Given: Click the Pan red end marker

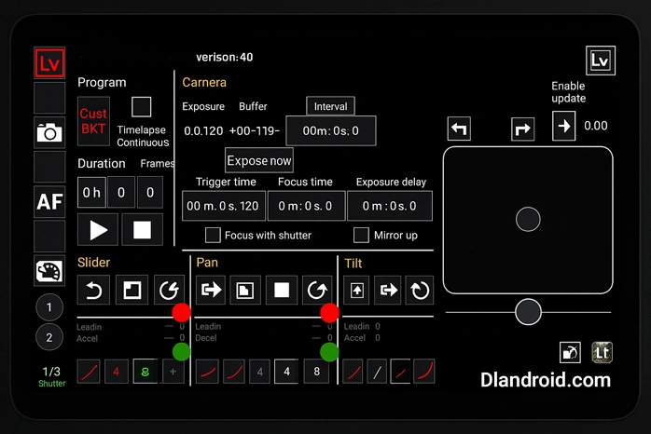Looking at the screenshot, I should pyautogui.click(x=329, y=313).
